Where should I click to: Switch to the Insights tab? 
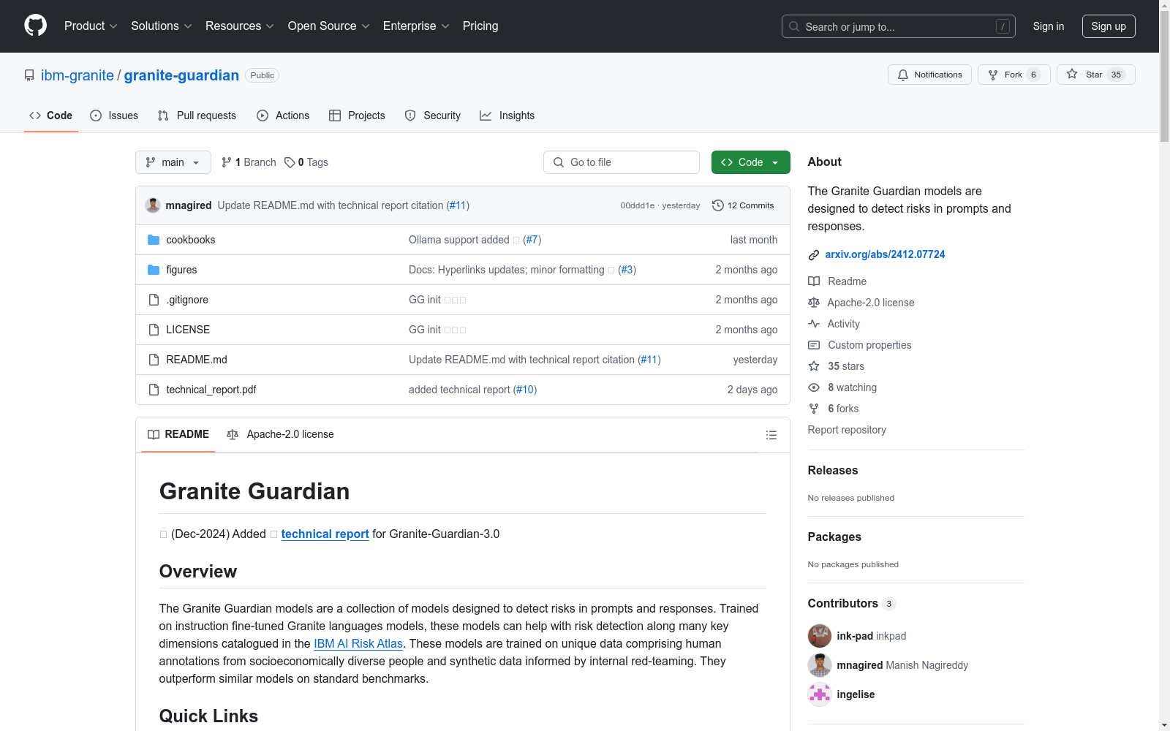coord(507,115)
